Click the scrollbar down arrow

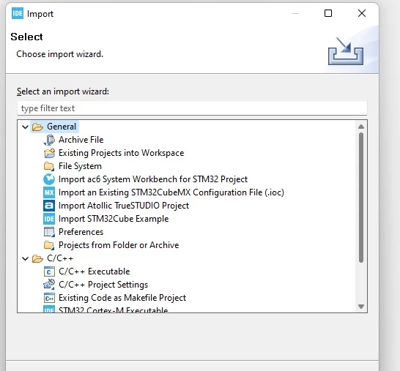click(361, 307)
